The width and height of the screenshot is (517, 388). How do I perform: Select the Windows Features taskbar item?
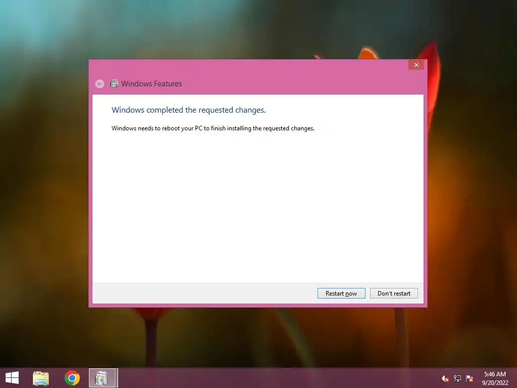pos(102,378)
